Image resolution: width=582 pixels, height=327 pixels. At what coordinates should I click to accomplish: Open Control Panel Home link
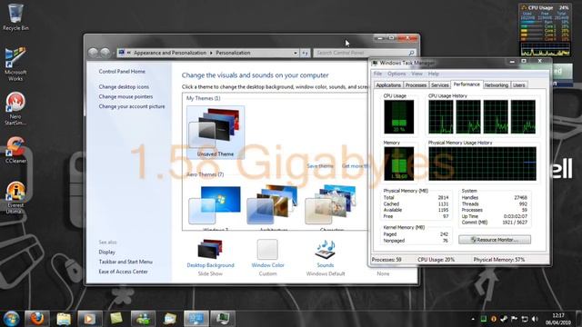(x=122, y=71)
